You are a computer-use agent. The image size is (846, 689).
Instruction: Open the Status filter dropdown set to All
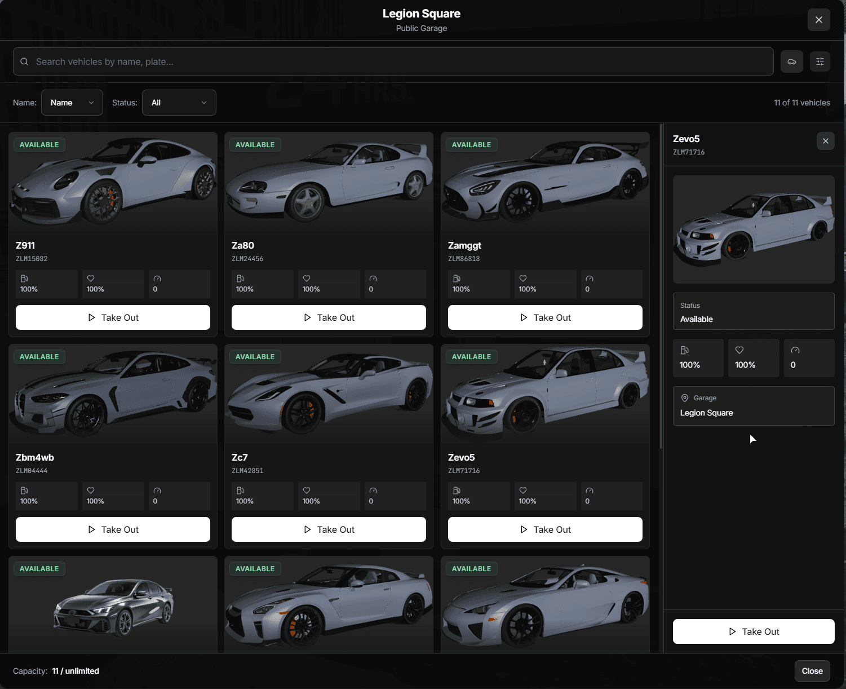pos(179,103)
